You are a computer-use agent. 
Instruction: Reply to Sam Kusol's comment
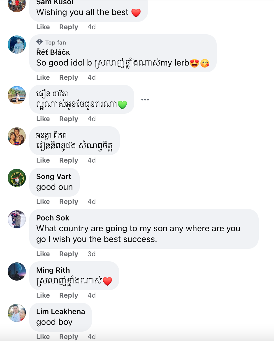pos(68,27)
